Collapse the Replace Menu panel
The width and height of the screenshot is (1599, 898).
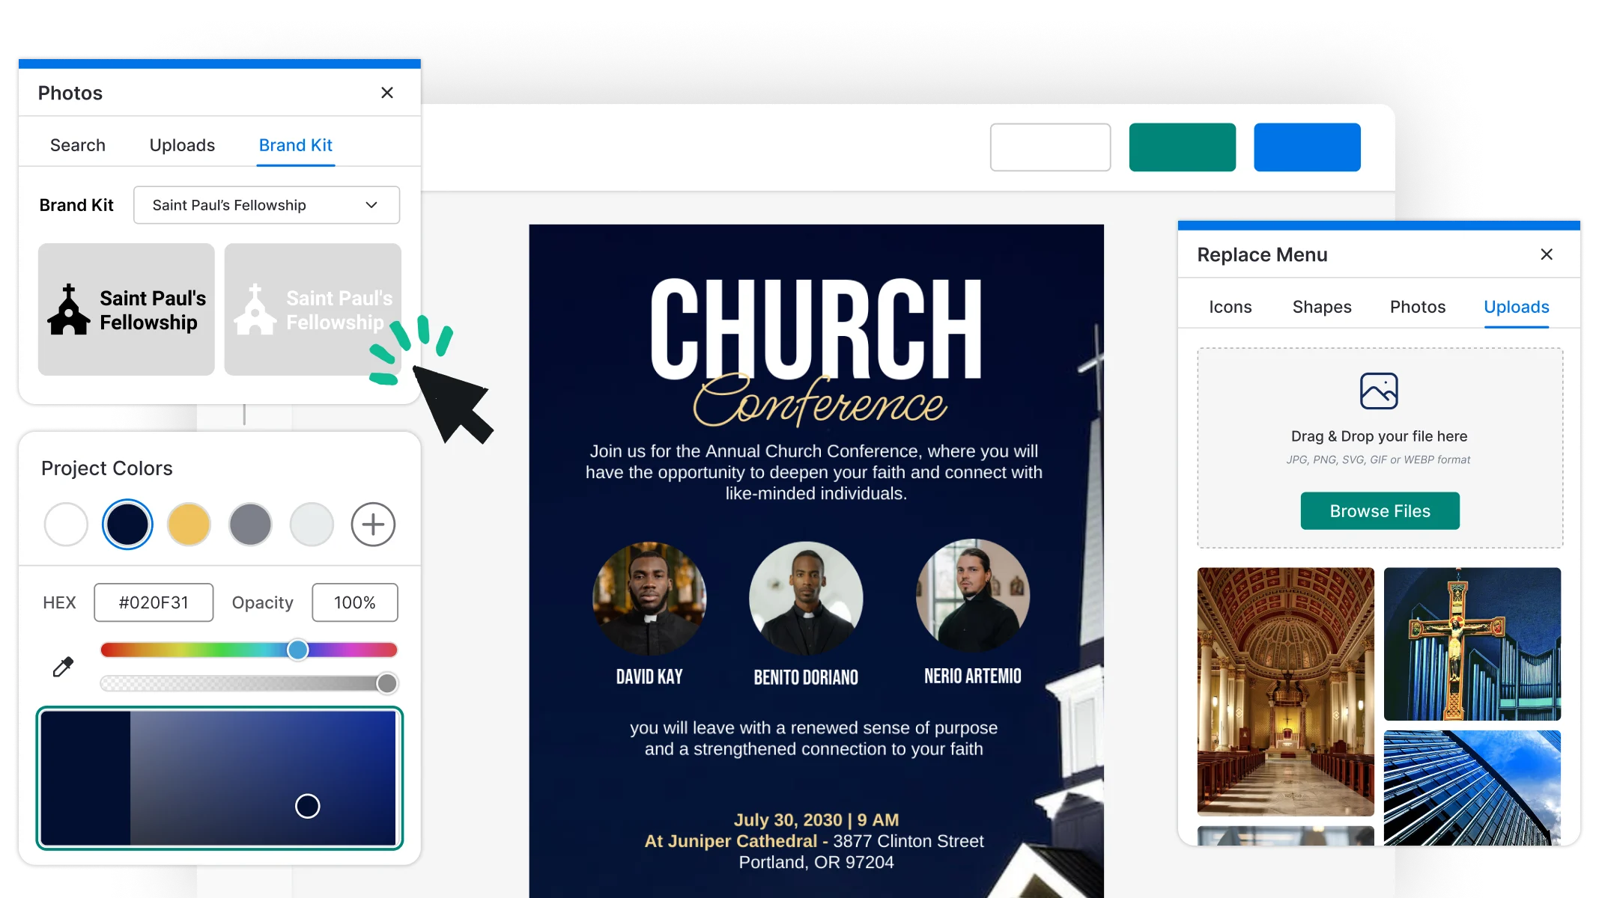(1547, 254)
